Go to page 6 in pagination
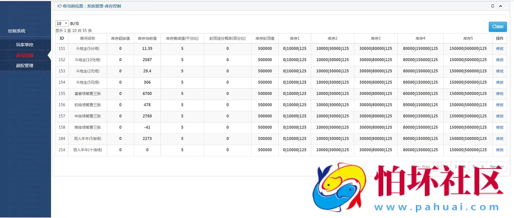 (483, 167)
